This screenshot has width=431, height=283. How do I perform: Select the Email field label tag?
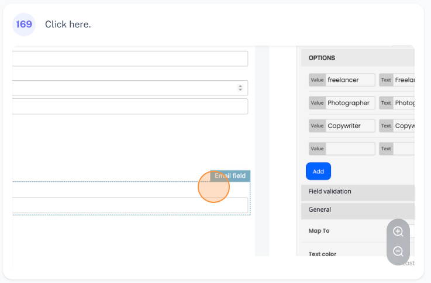pos(230,175)
